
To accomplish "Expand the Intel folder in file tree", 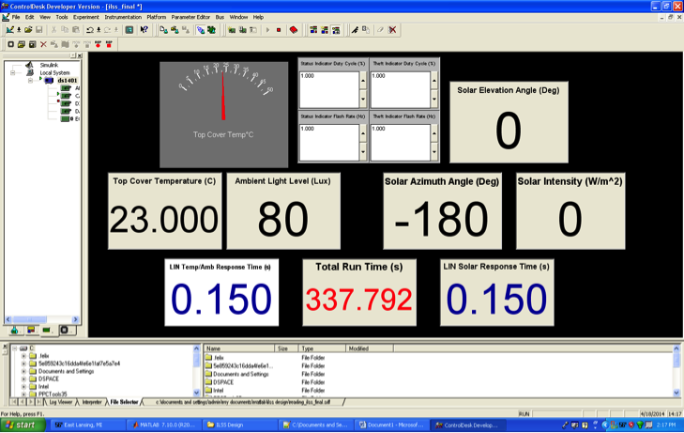I will click(23, 387).
